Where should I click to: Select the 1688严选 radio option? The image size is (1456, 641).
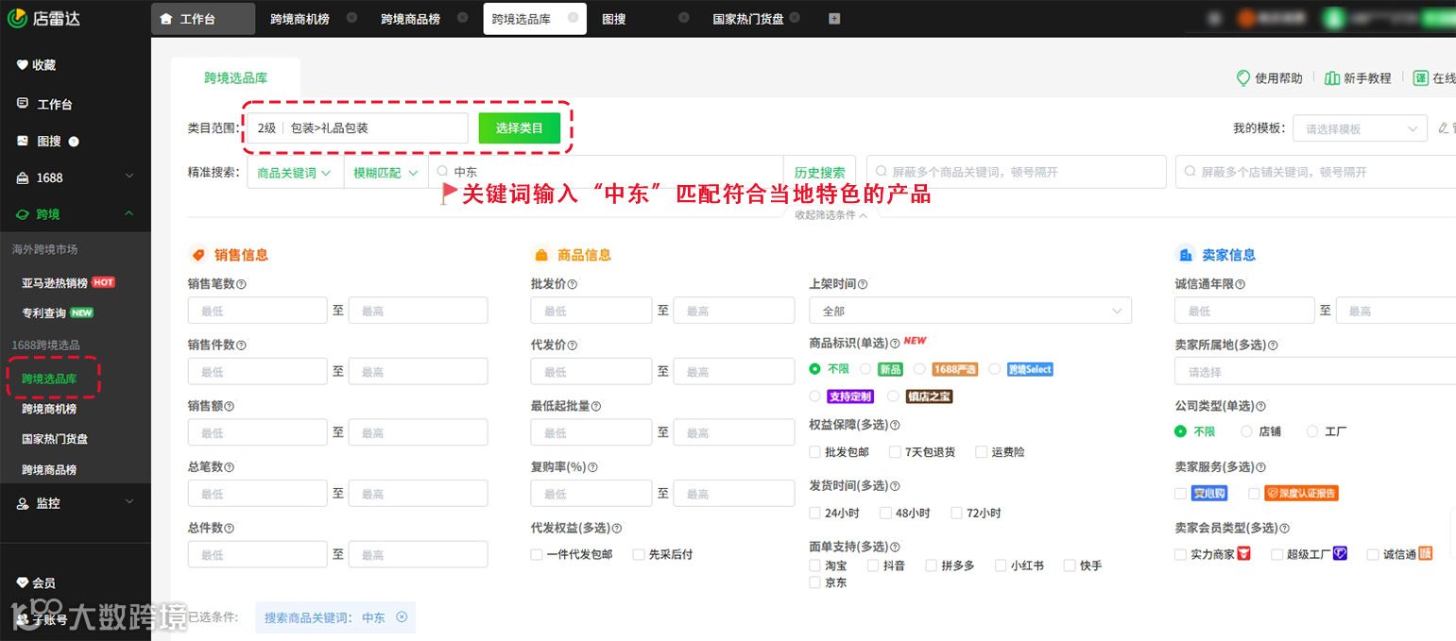(x=919, y=369)
